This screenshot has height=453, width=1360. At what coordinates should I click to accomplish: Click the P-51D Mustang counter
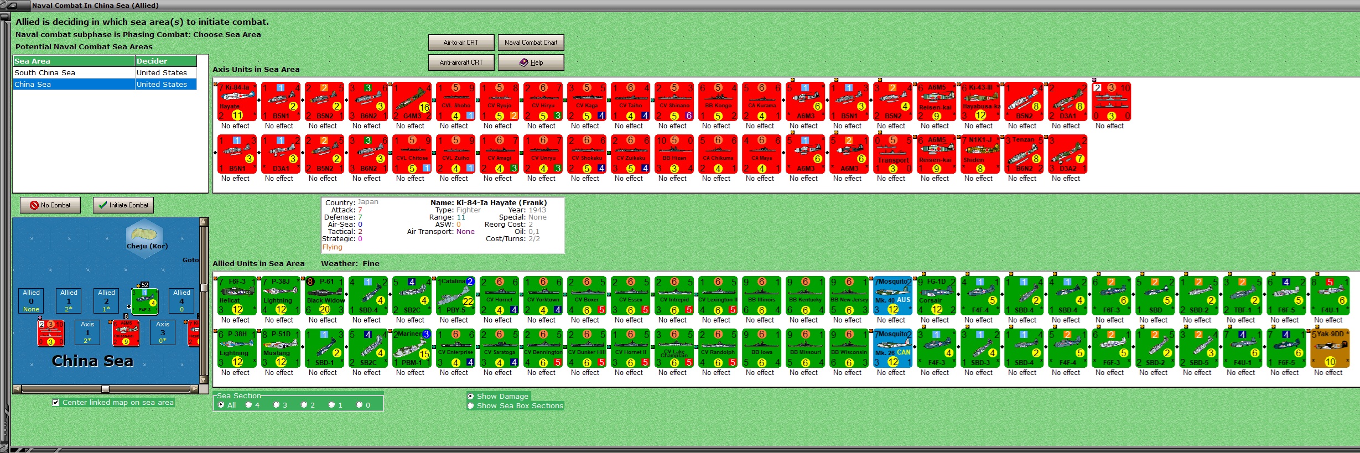[x=281, y=348]
